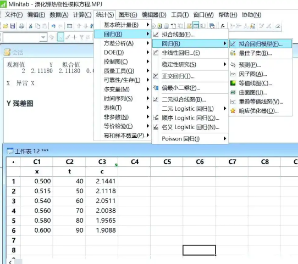Click the Contour Plot green icon

(x=233, y=83)
